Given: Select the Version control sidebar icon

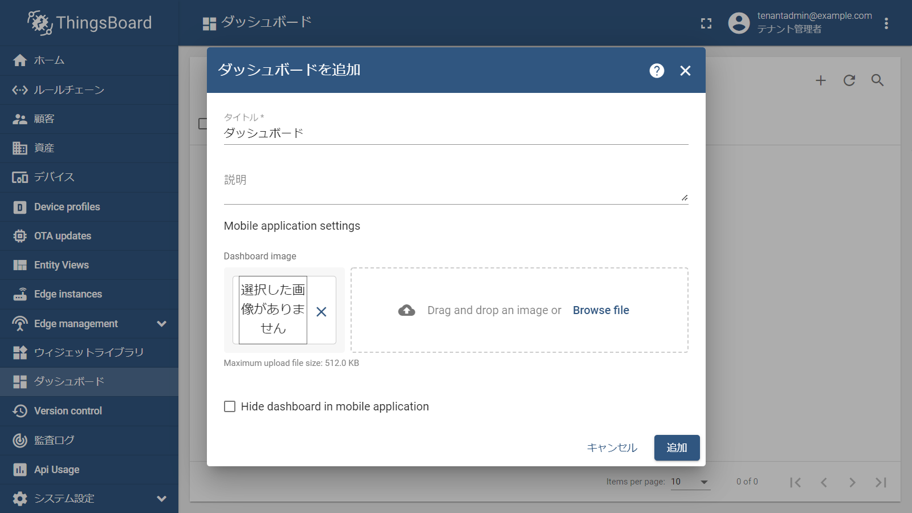Looking at the screenshot, I should (20, 410).
